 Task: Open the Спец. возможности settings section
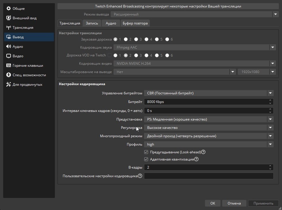point(29,75)
